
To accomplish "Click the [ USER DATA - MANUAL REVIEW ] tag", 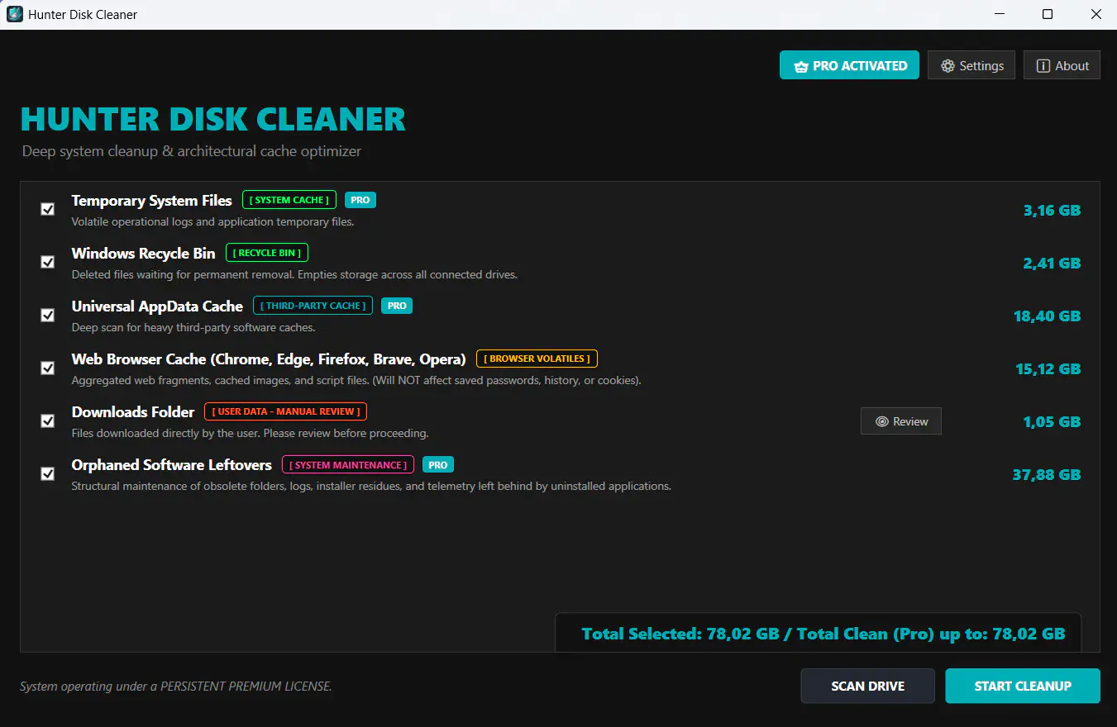I will 286,411.
